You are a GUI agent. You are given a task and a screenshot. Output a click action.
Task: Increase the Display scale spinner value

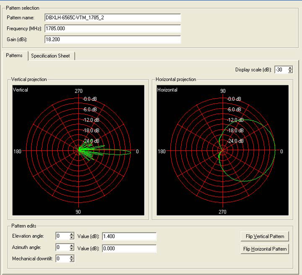(290, 68)
